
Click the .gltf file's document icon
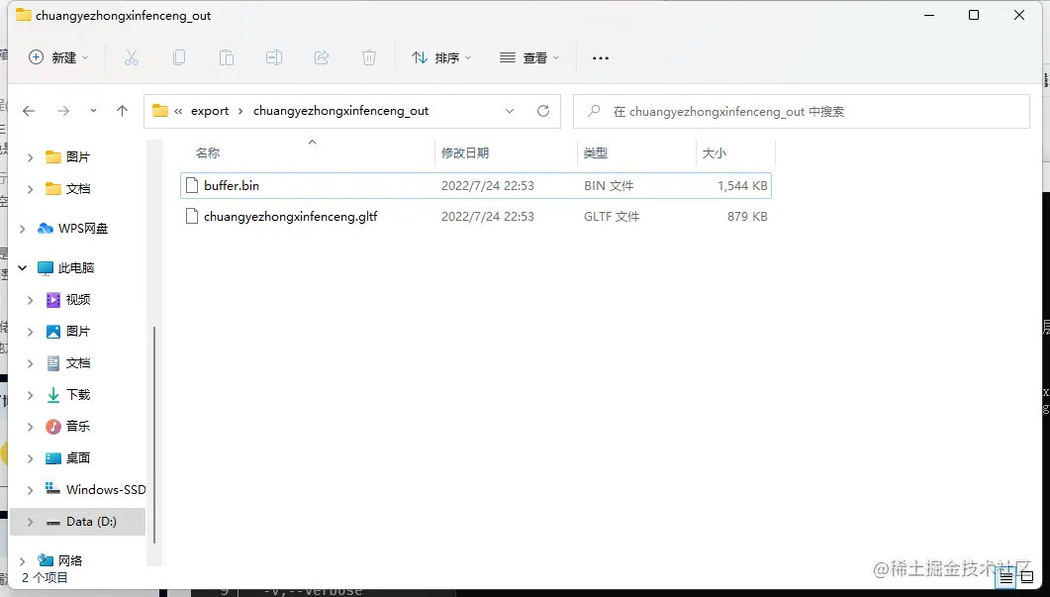192,217
